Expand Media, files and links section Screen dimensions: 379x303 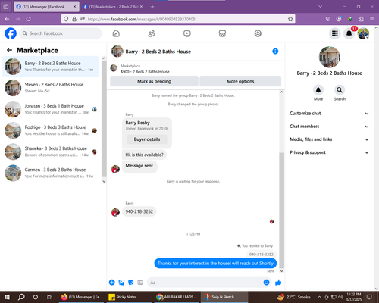point(329,139)
